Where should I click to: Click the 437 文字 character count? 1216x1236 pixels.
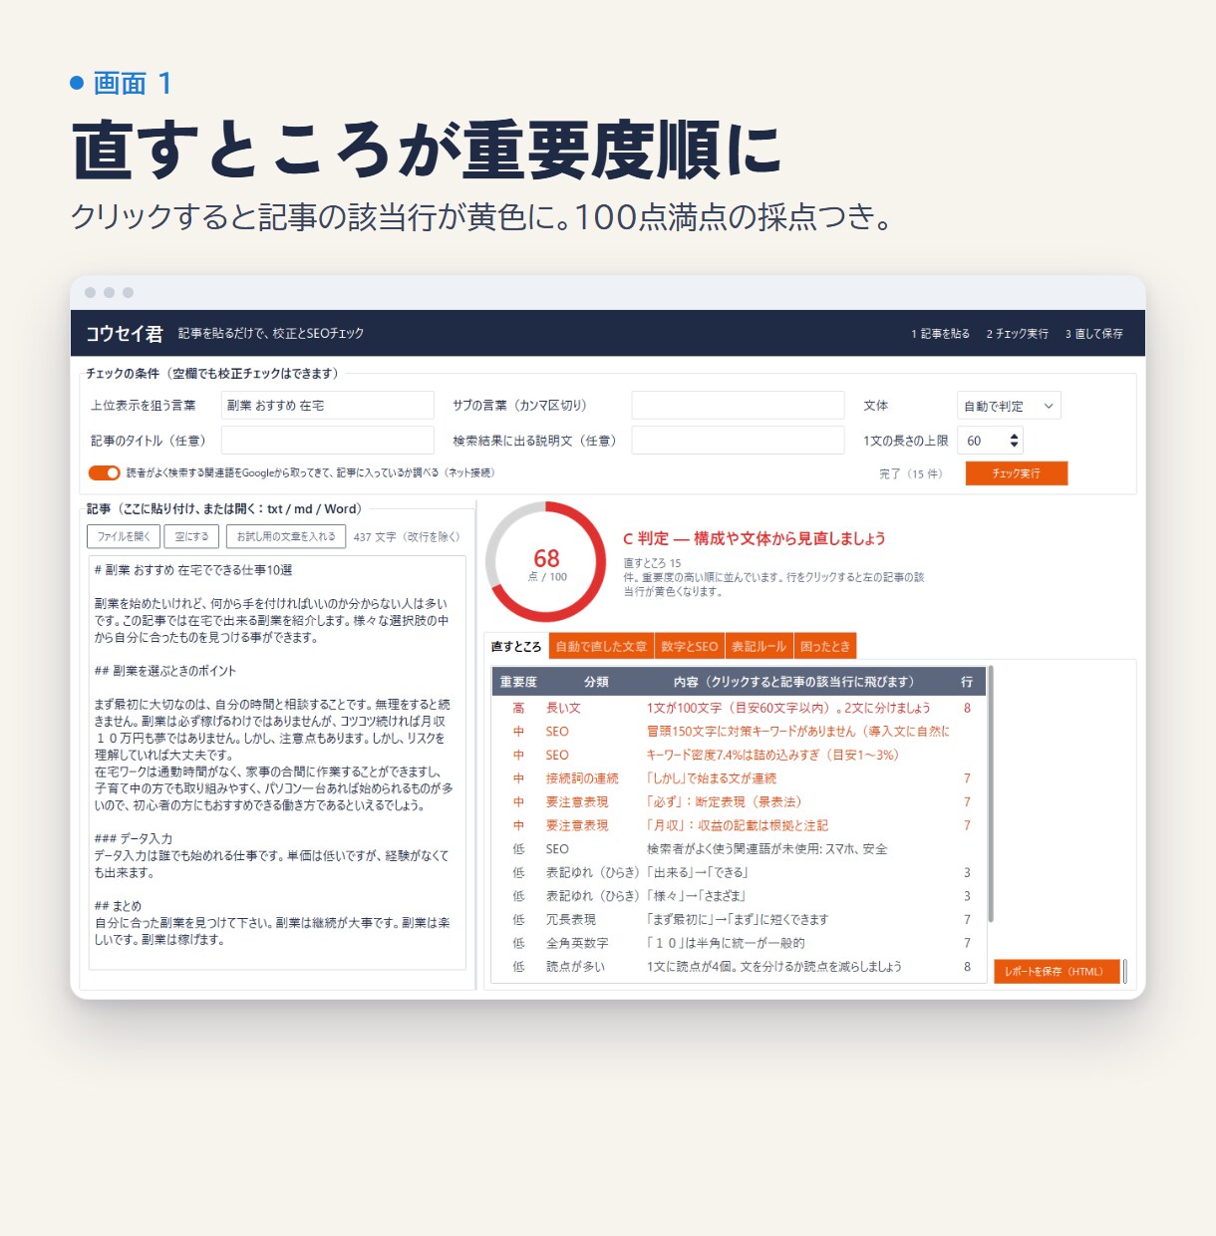pos(407,536)
